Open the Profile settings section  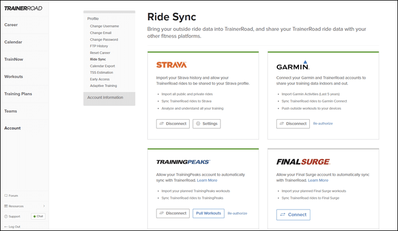pos(93,19)
